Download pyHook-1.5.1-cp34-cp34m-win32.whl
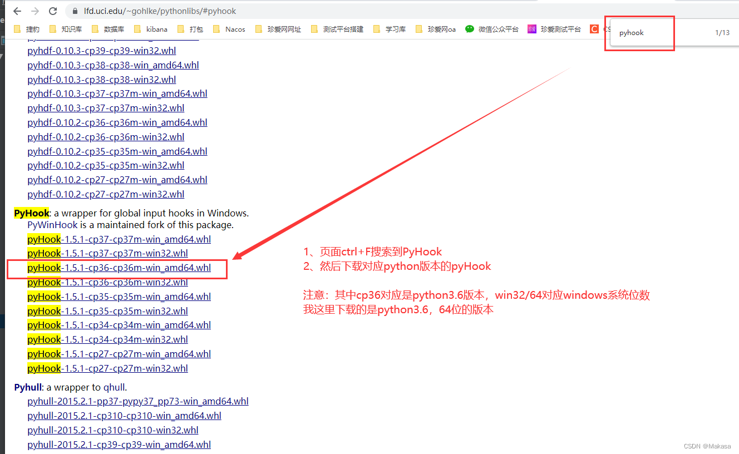Screen dimensions: 739x454 [x=107, y=339]
